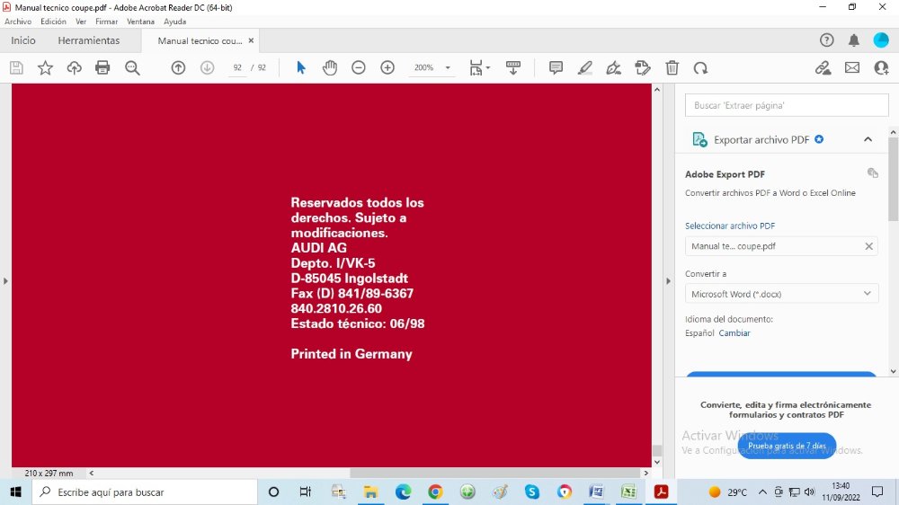Open the sign document pen icon
This screenshot has width=899, height=505.
[x=613, y=67]
